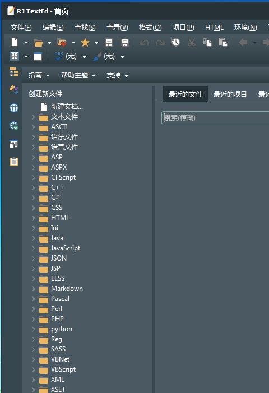The height and width of the screenshot is (393, 269).
Task: Open the 查看(V) menu
Action: tap(117, 28)
